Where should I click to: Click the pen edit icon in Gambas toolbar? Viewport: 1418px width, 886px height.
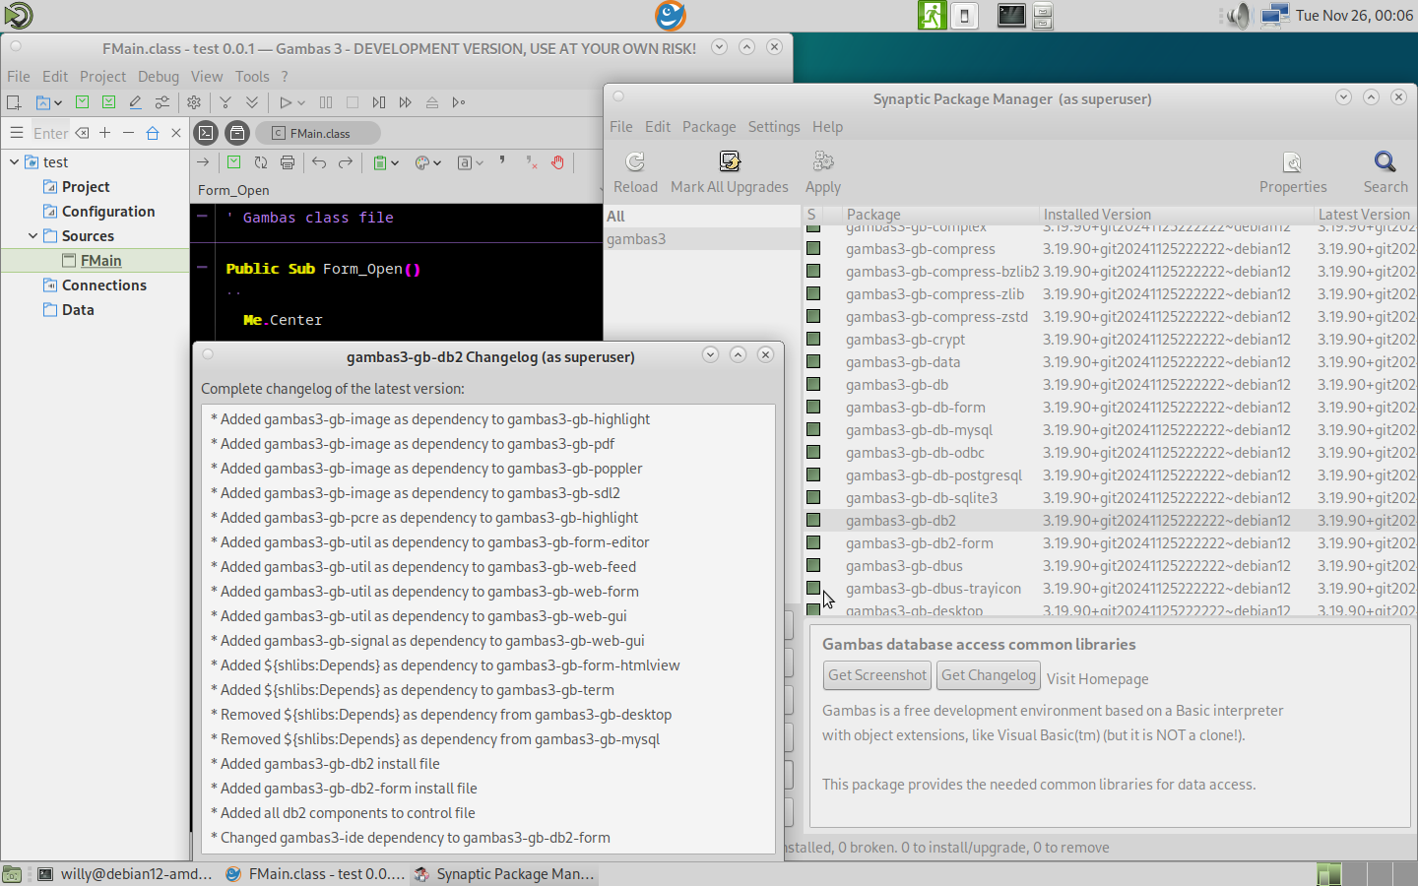tap(135, 102)
